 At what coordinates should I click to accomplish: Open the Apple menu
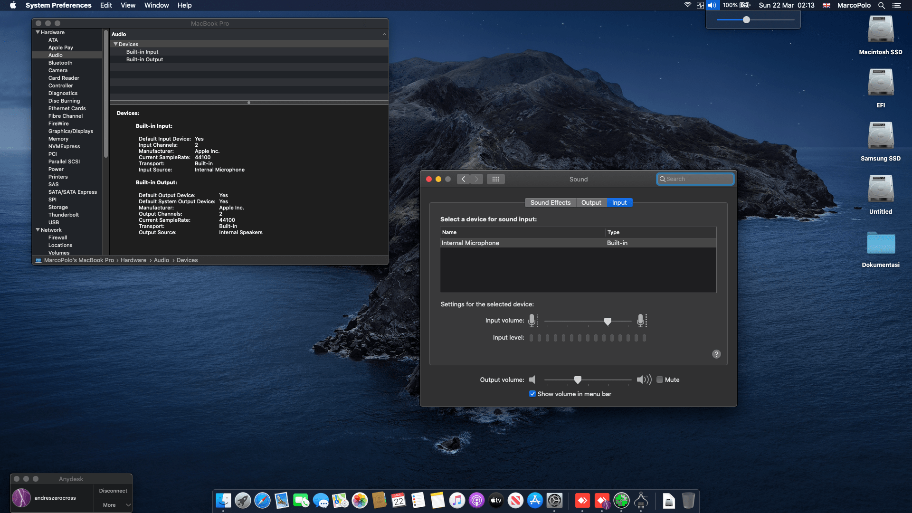pyautogui.click(x=13, y=5)
